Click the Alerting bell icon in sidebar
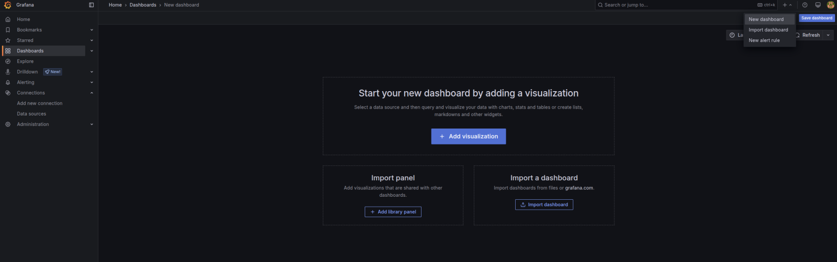 tap(8, 82)
